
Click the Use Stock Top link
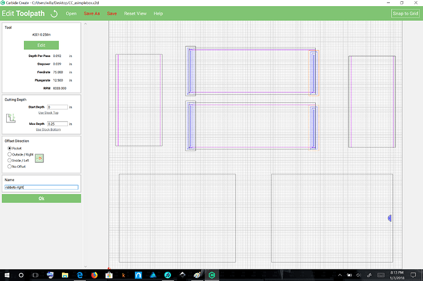coord(48,113)
